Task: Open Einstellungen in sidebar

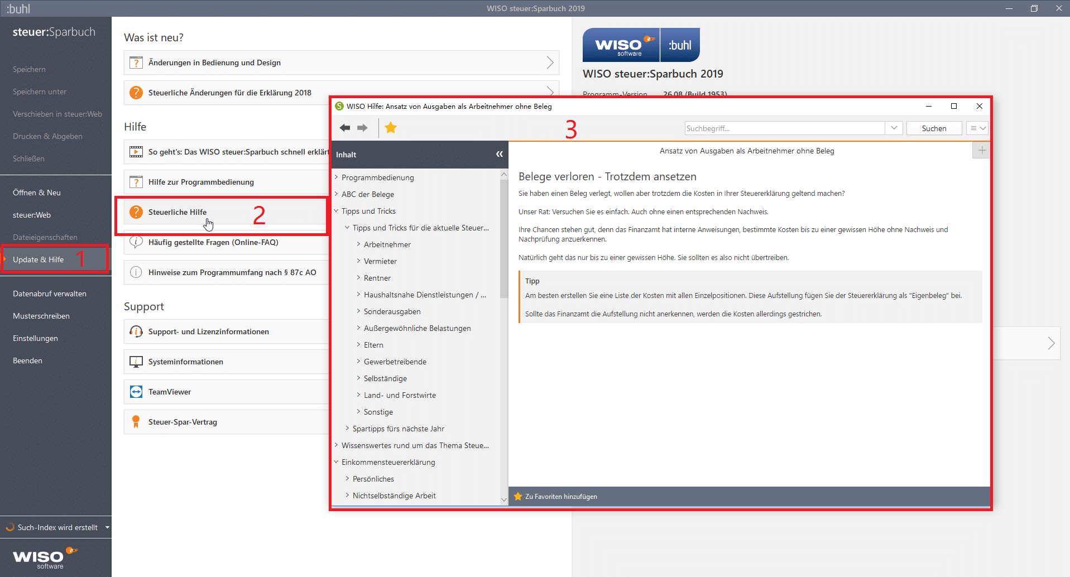Action: (35, 338)
